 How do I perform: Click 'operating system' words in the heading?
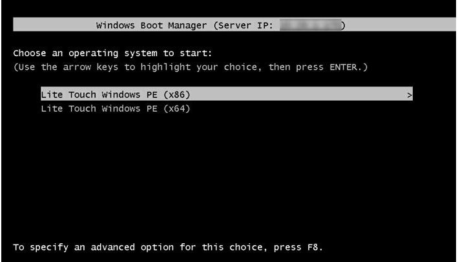[x=113, y=54]
